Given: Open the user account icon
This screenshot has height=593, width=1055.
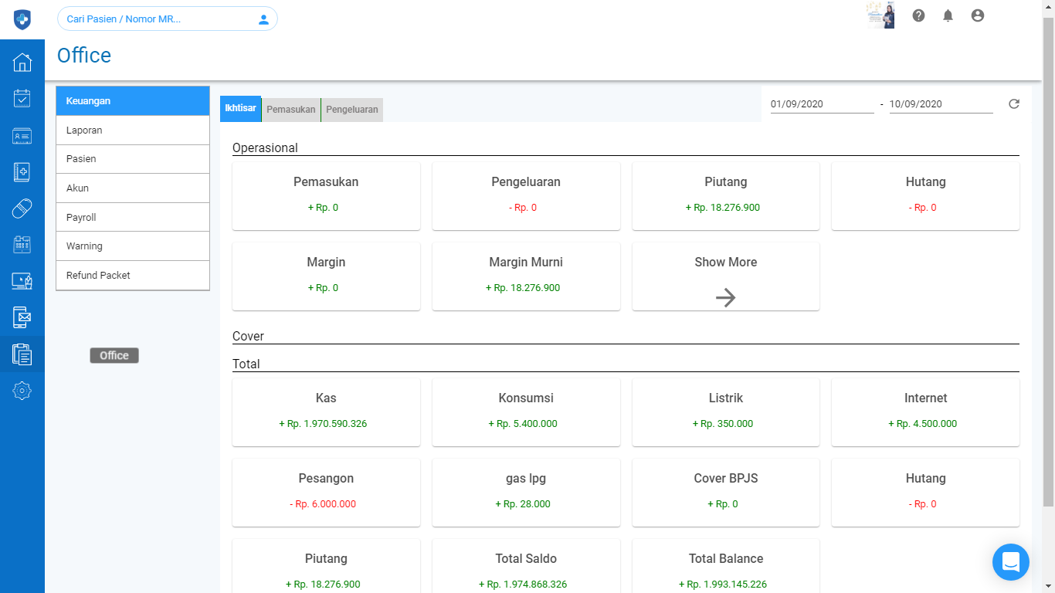Looking at the screenshot, I should (978, 15).
